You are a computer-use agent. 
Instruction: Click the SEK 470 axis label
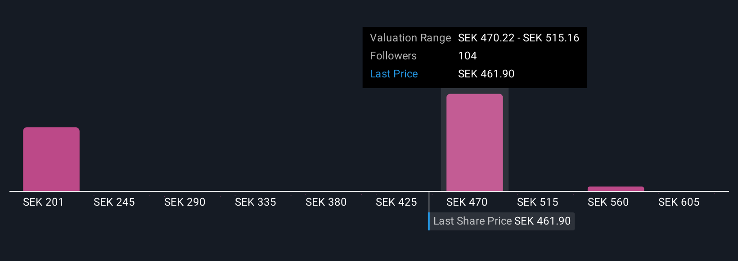click(467, 202)
